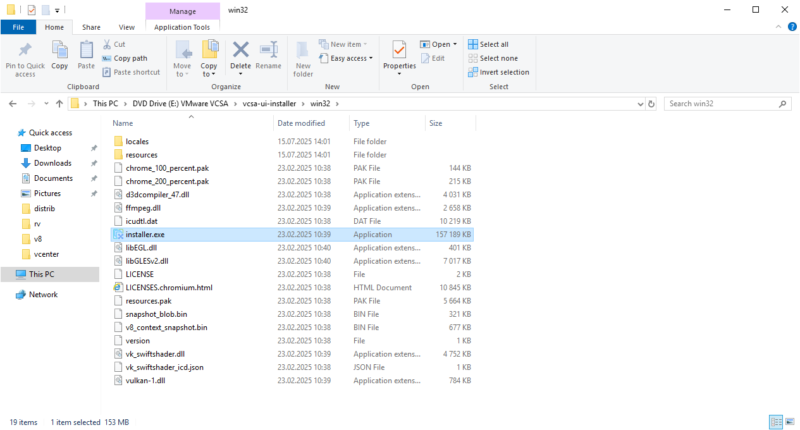Expand the address bar history dropdown
This screenshot has width=800, height=430.
point(639,104)
